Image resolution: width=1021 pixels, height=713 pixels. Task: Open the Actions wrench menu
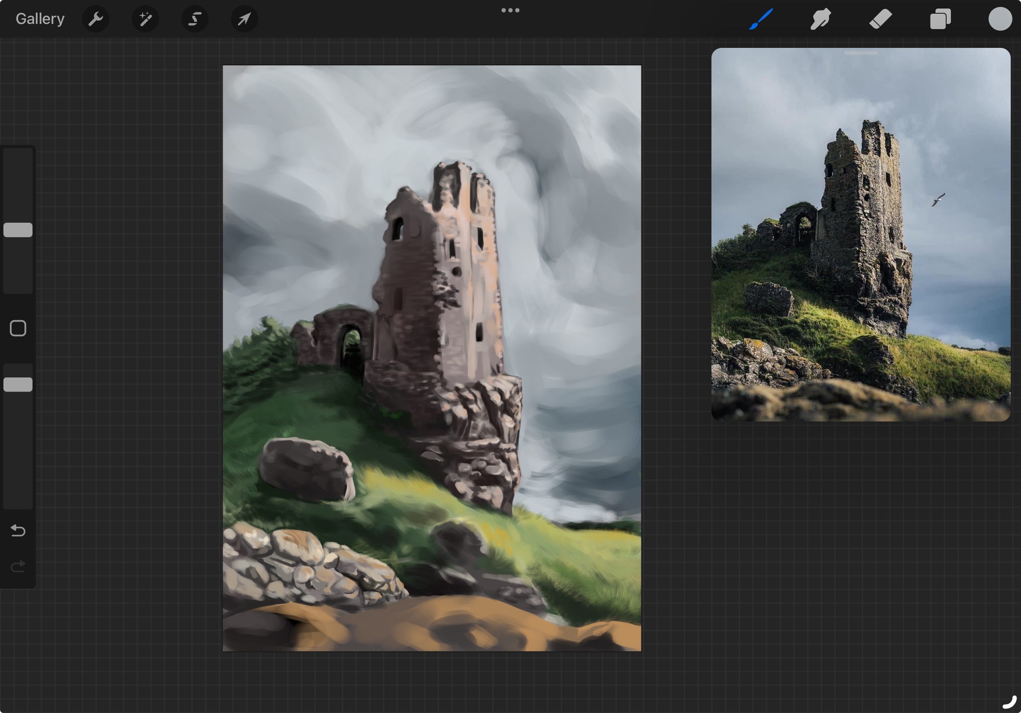click(96, 19)
